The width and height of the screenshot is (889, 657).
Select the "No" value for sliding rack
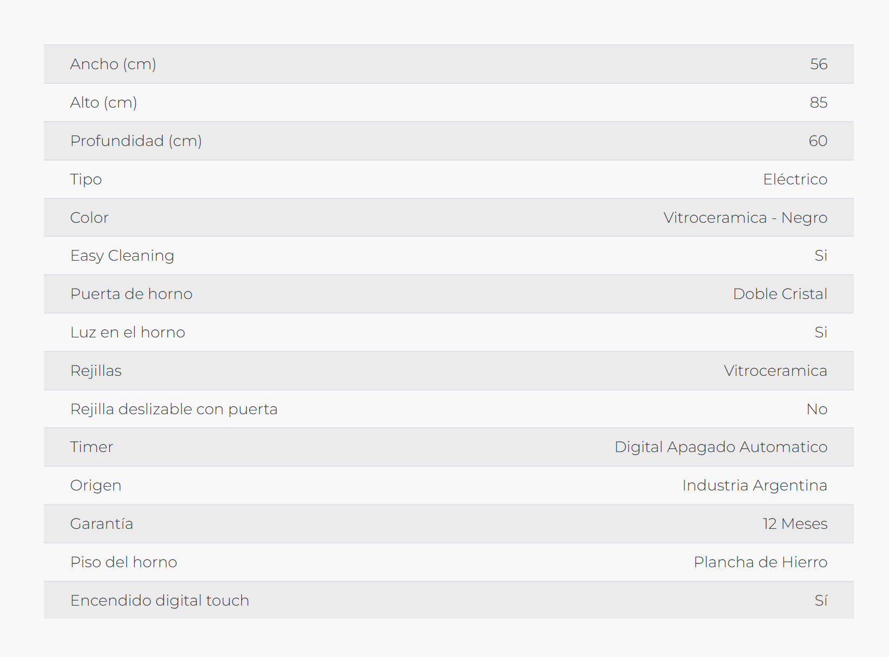pos(817,409)
